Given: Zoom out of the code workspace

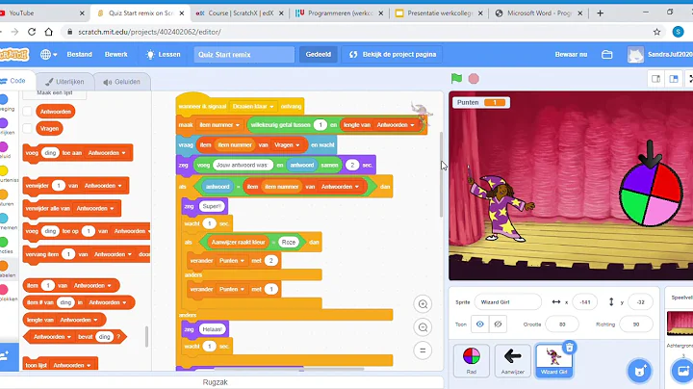Looking at the screenshot, I should (x=423, y=327).
